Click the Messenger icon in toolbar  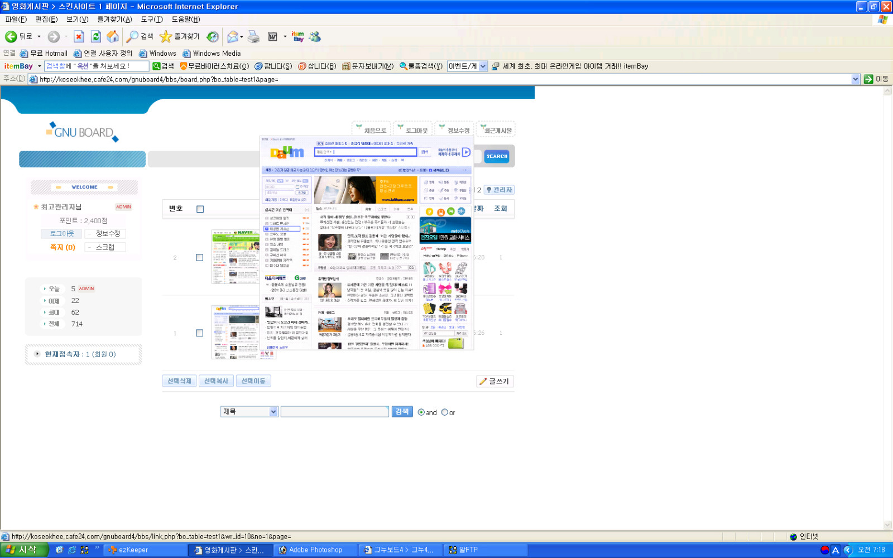(x=315, y=37)
